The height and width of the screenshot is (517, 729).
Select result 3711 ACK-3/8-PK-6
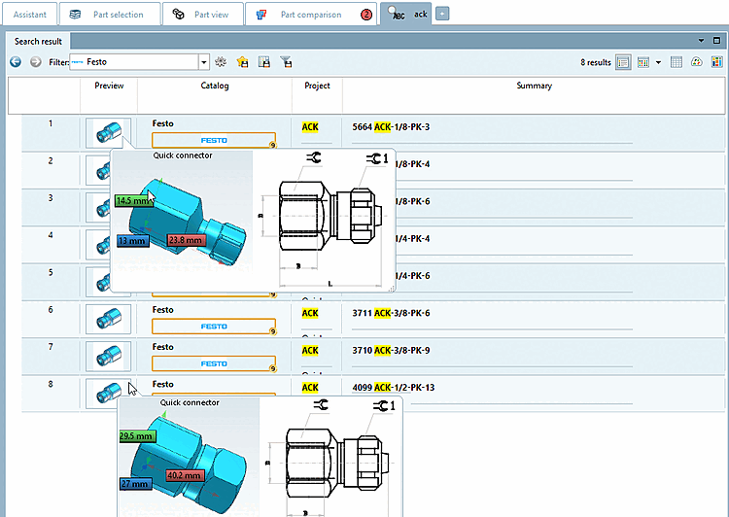[391, 313]
